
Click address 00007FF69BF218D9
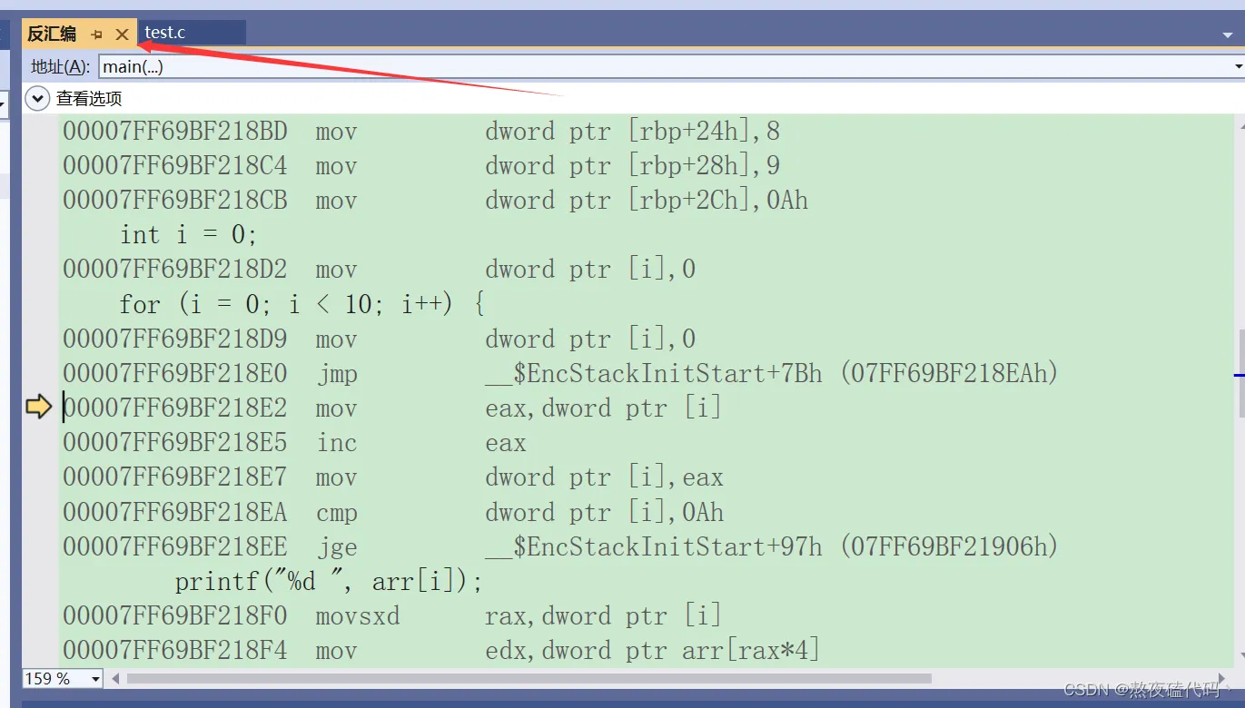click(x=175, y=339)
